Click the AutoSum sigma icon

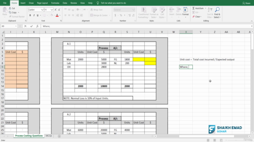193,8
